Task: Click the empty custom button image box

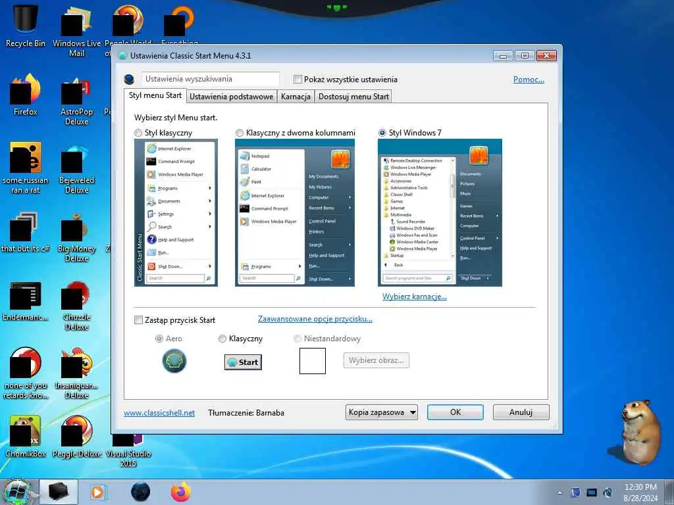Action: [x=313, y=361]
